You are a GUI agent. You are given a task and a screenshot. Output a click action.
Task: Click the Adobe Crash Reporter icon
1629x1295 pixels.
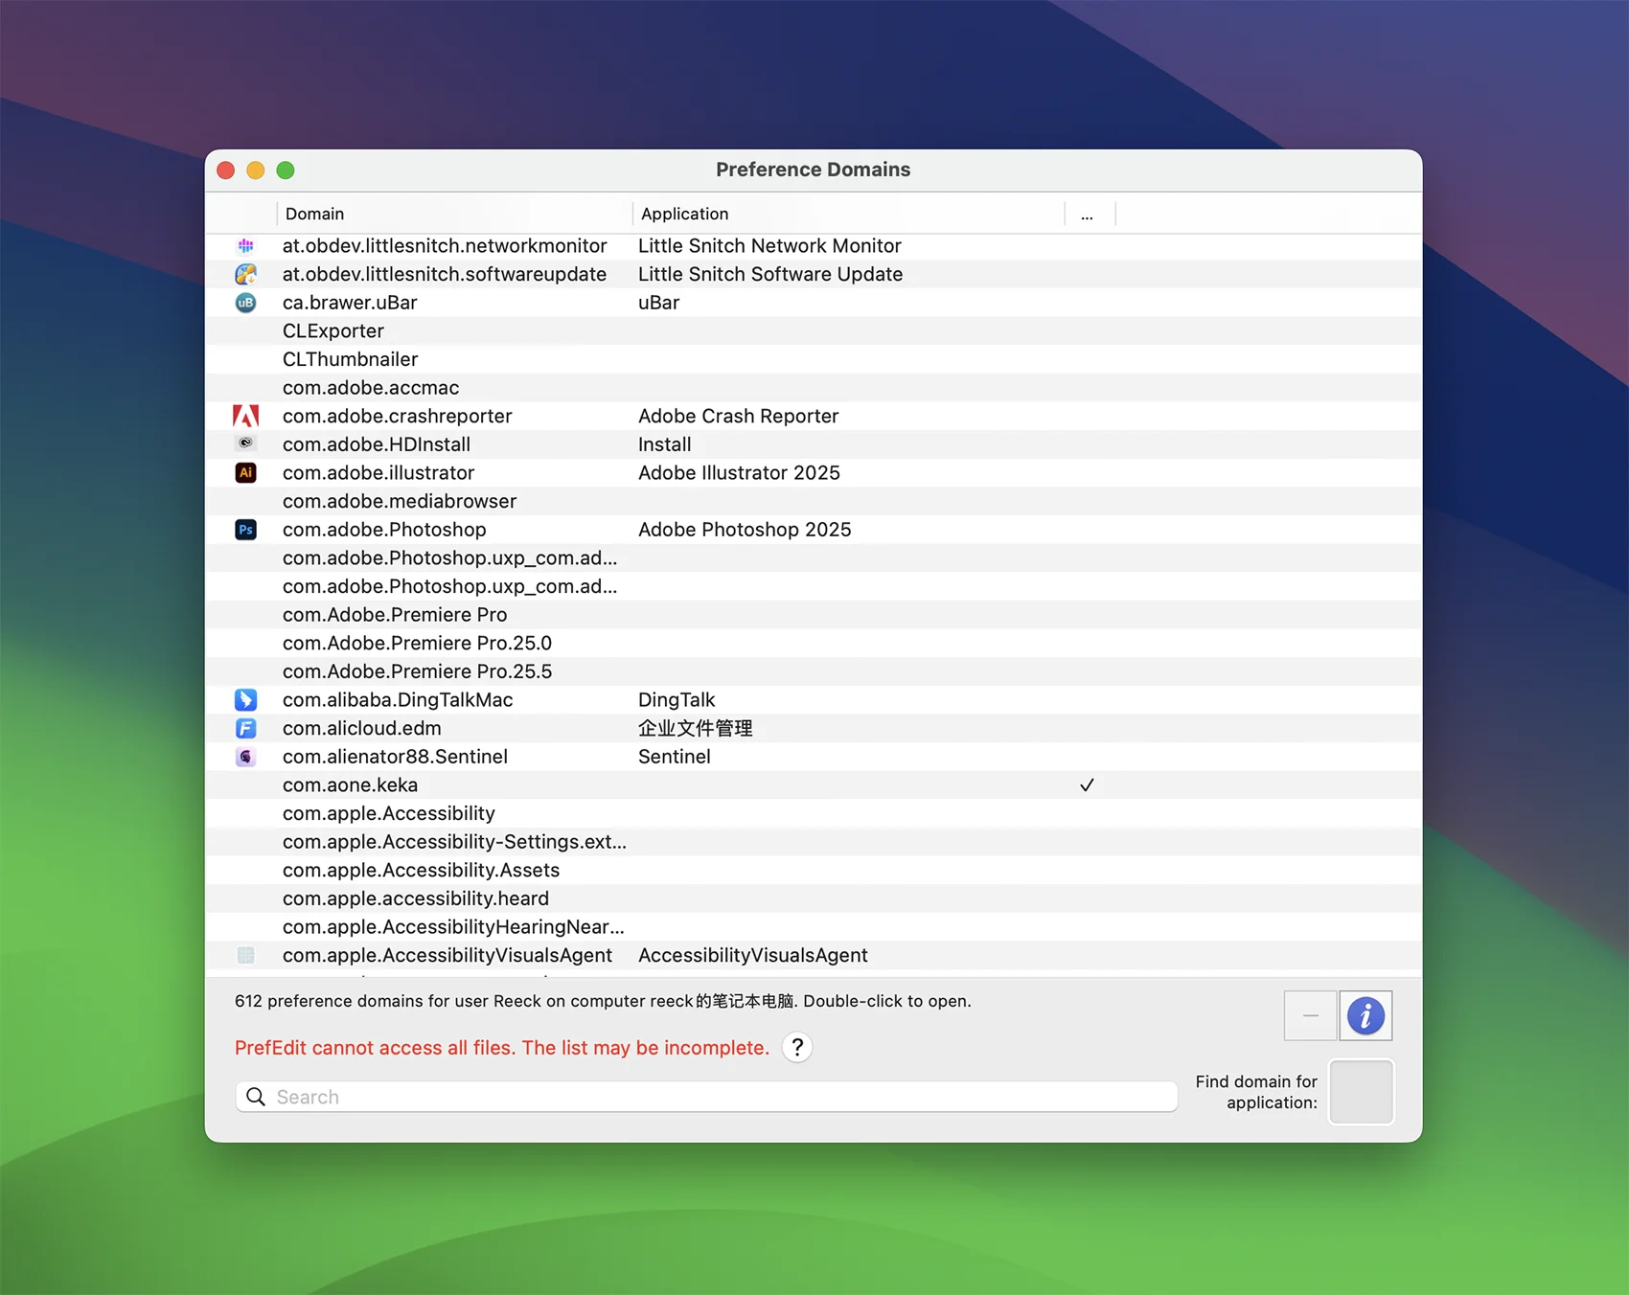coord(246,416)
